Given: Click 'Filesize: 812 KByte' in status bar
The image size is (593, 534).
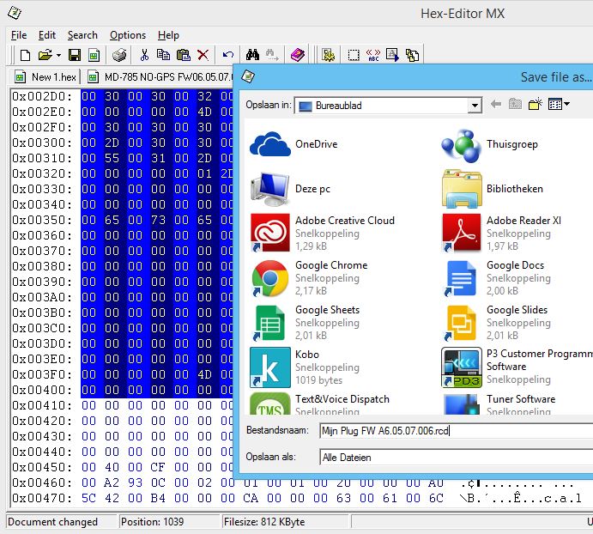Looking at the screenshot, I should coord(264,522).
